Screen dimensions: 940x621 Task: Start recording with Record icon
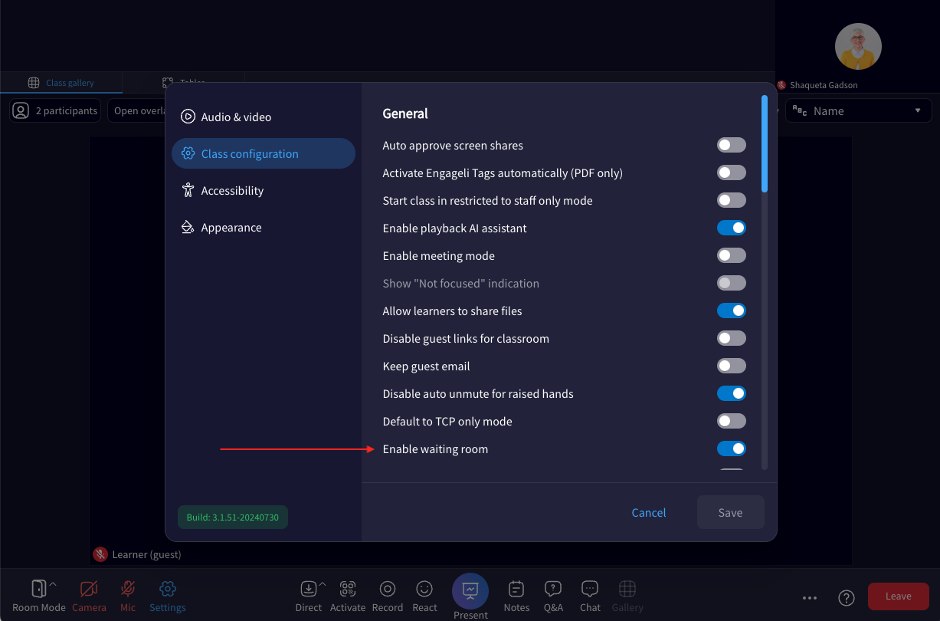click(388, 589)
